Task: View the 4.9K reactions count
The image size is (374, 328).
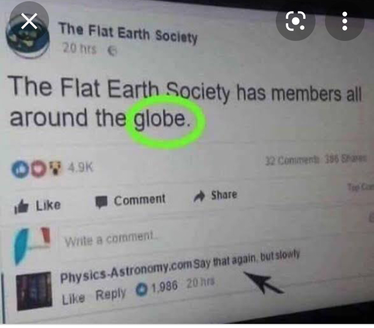Action: [x=81, y=167]
